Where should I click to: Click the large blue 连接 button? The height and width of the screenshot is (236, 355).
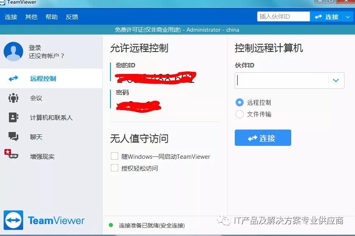click(263, 138)
